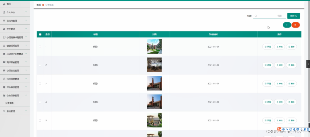The image size is (310, 137).
Task: Click the title cell 标题5
Action: pyautogui.click(x=96, y=120)
